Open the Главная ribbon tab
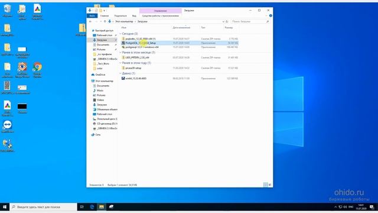378x213 pixels. (105, 16)
